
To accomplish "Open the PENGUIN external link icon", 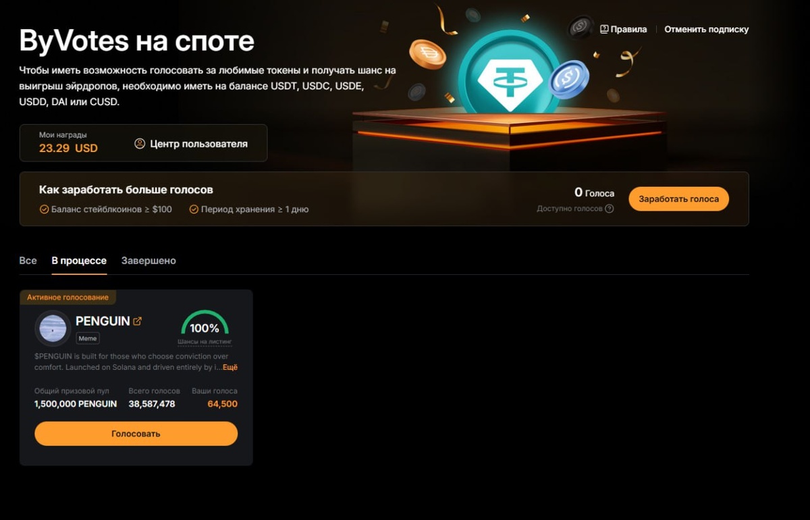I will click(x=138, y=321).
